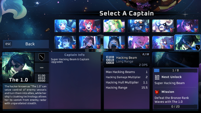Click the Next Unlock binary icon
Screen dimensions: 201x113
[x=157, y=77]
